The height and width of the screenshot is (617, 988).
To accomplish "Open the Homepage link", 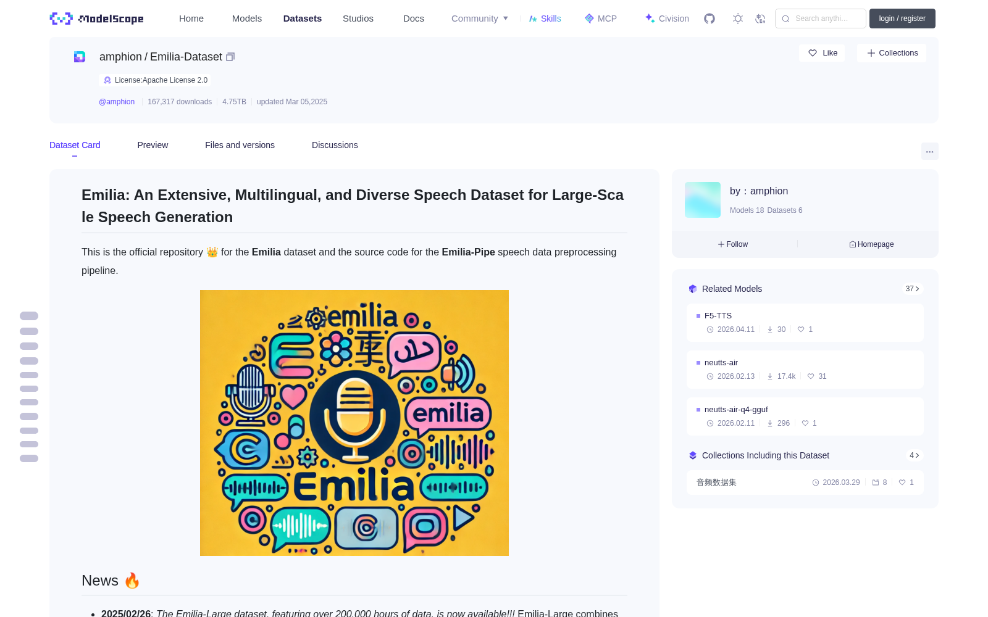I will 871,244.
